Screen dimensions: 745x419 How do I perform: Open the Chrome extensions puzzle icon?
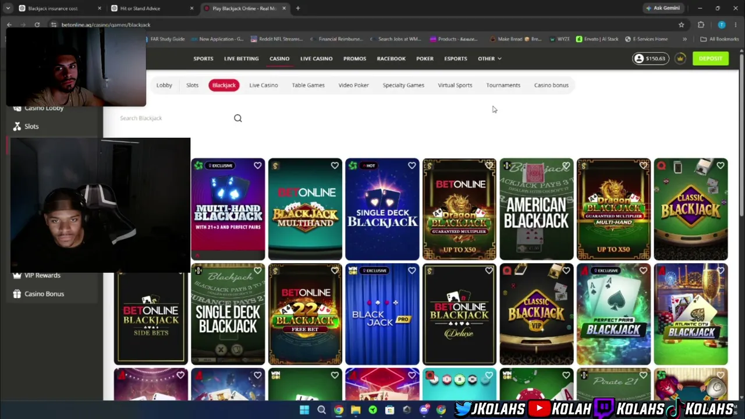pyautogui.click(x=701, y=25)
